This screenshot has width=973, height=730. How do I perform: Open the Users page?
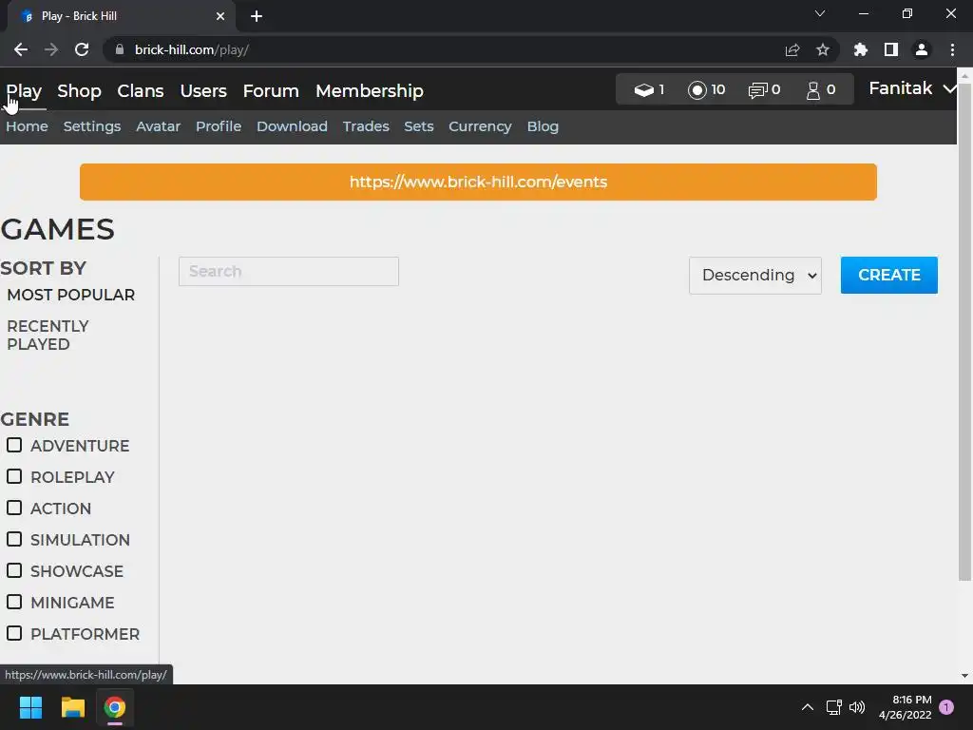203,90
